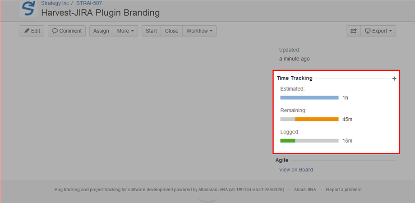Click the Remaining: label
This screenshot has height=203, width=415.
tap(293, 111)
